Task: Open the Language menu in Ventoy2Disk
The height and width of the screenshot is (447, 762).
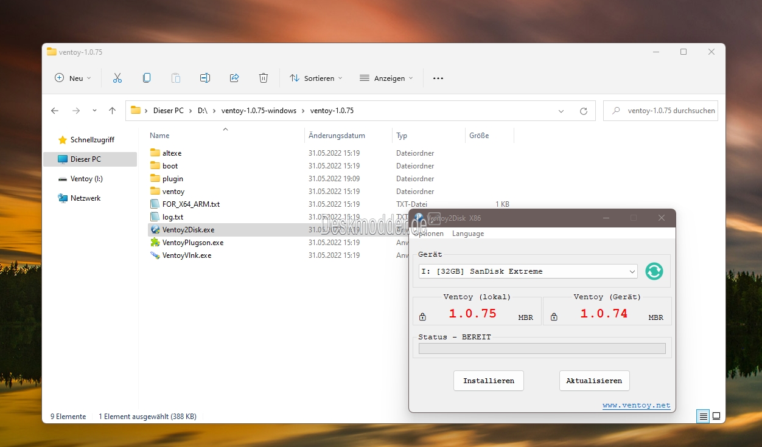Action: [x=468, y=234]
